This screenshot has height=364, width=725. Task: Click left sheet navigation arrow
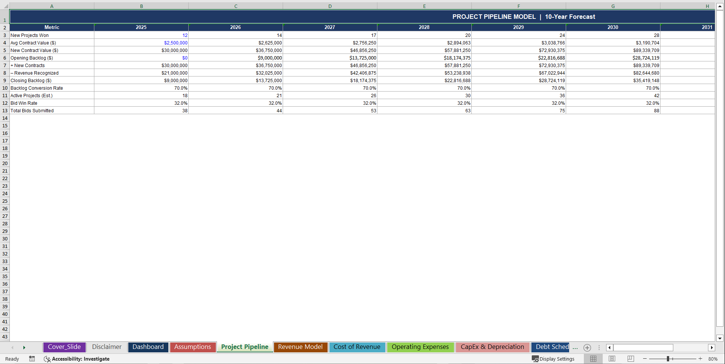click(x=12, y=347)
